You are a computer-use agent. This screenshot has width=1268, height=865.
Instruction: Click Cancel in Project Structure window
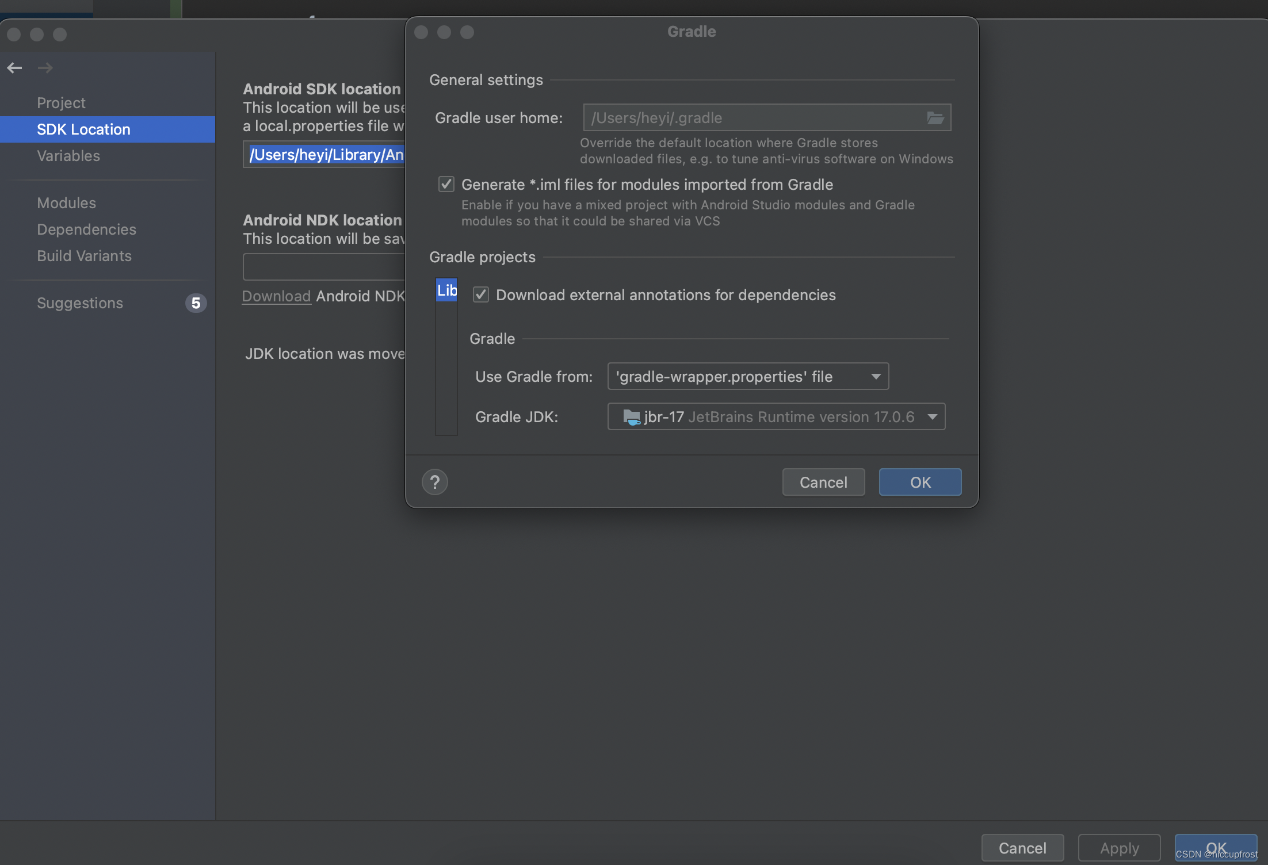[1022, 848]
